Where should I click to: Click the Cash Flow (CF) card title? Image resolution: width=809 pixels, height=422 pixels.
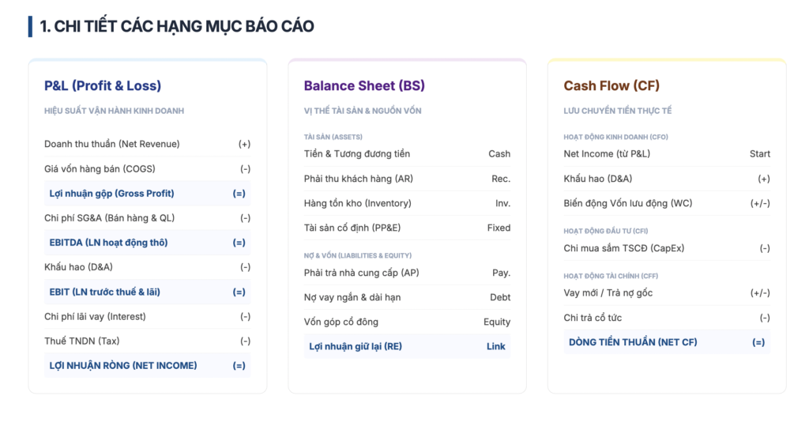(611, 85)
